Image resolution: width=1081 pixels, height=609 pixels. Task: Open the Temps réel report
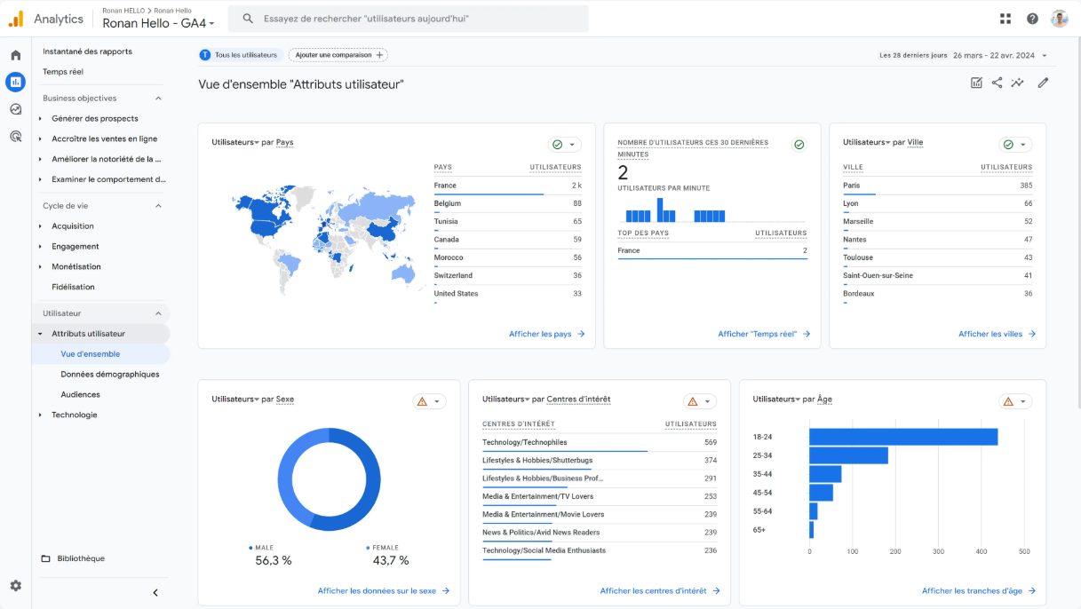(x=63, y=72)
